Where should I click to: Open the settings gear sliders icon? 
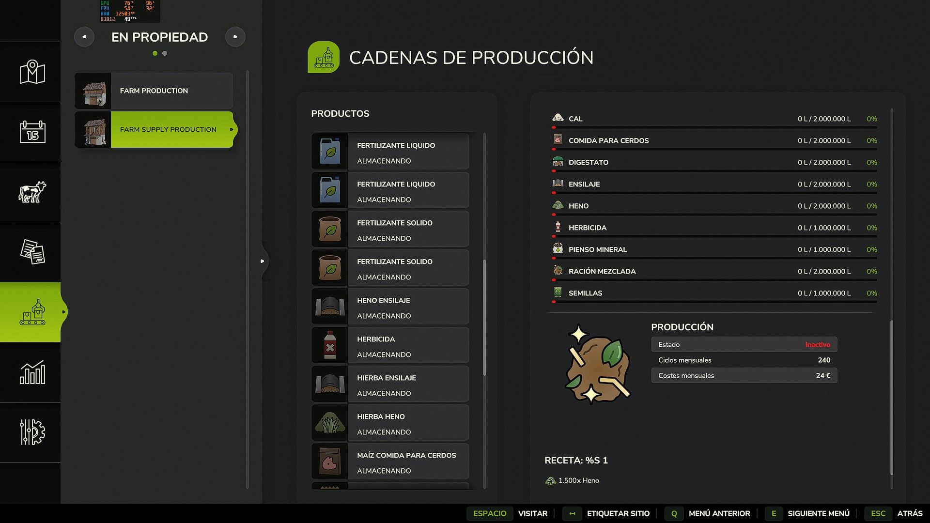point(32,432)
